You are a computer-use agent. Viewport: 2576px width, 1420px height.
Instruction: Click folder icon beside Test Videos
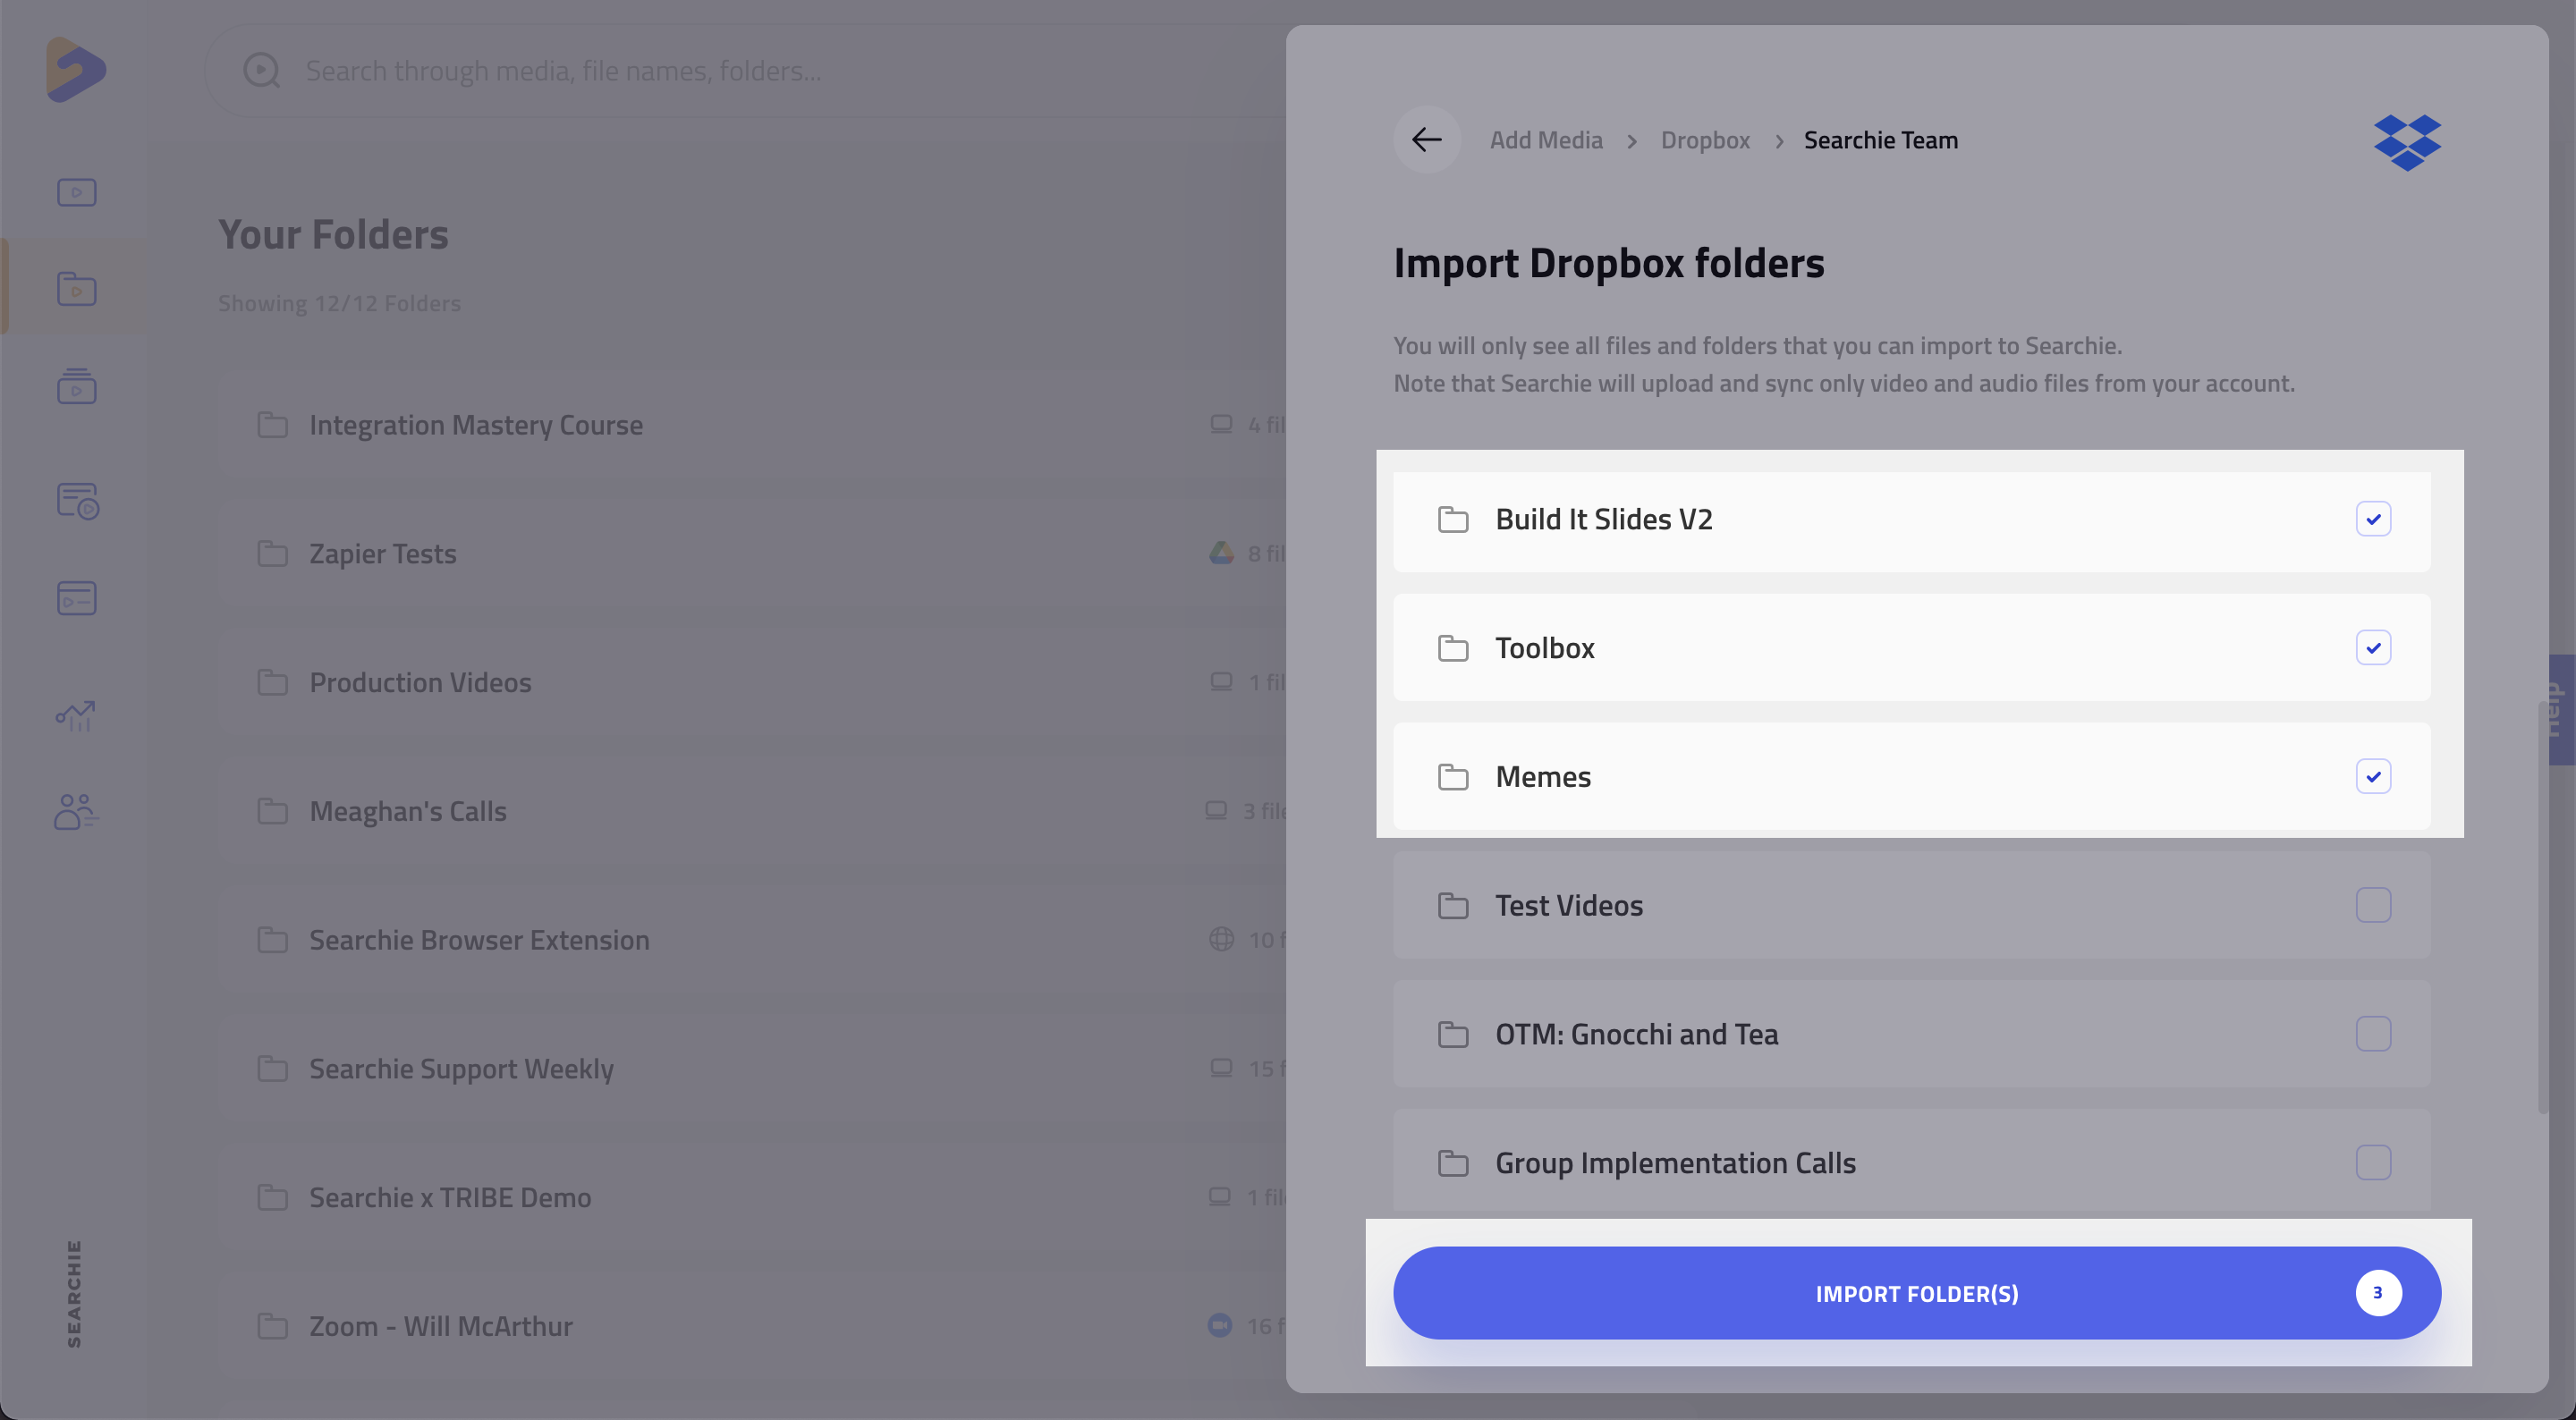pos(1453,905)
